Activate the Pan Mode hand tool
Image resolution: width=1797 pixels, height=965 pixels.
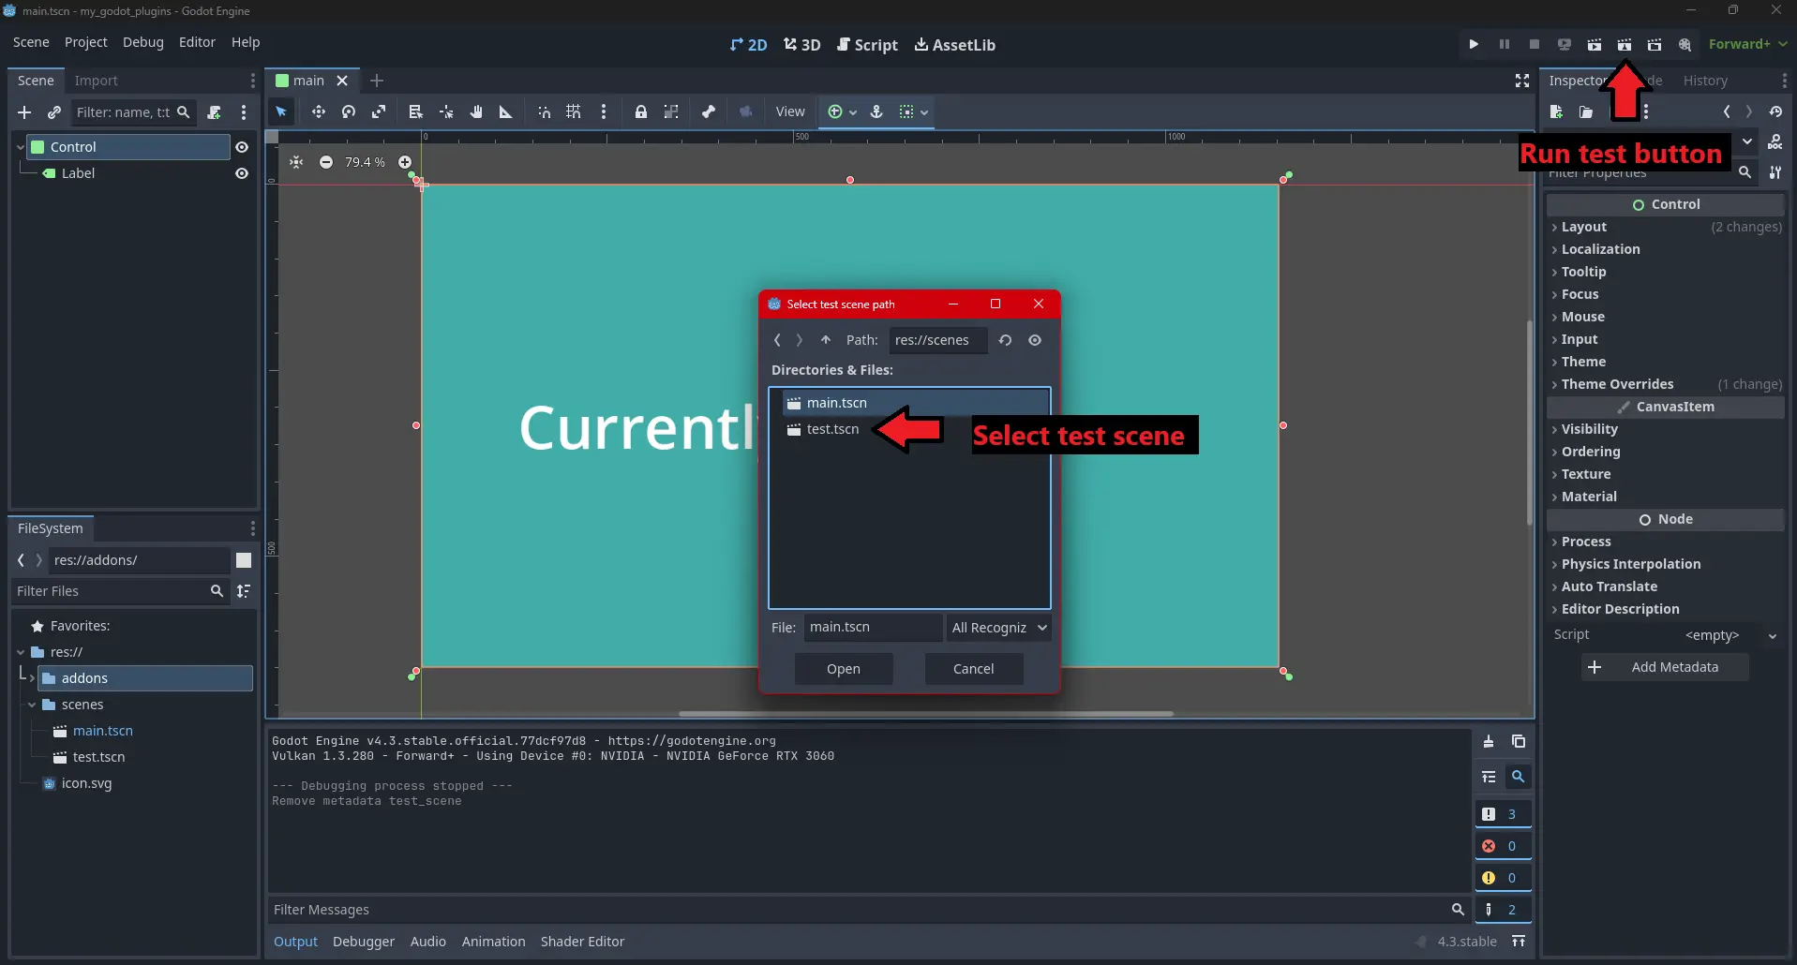pyautogui.click(x=476, y=111)
